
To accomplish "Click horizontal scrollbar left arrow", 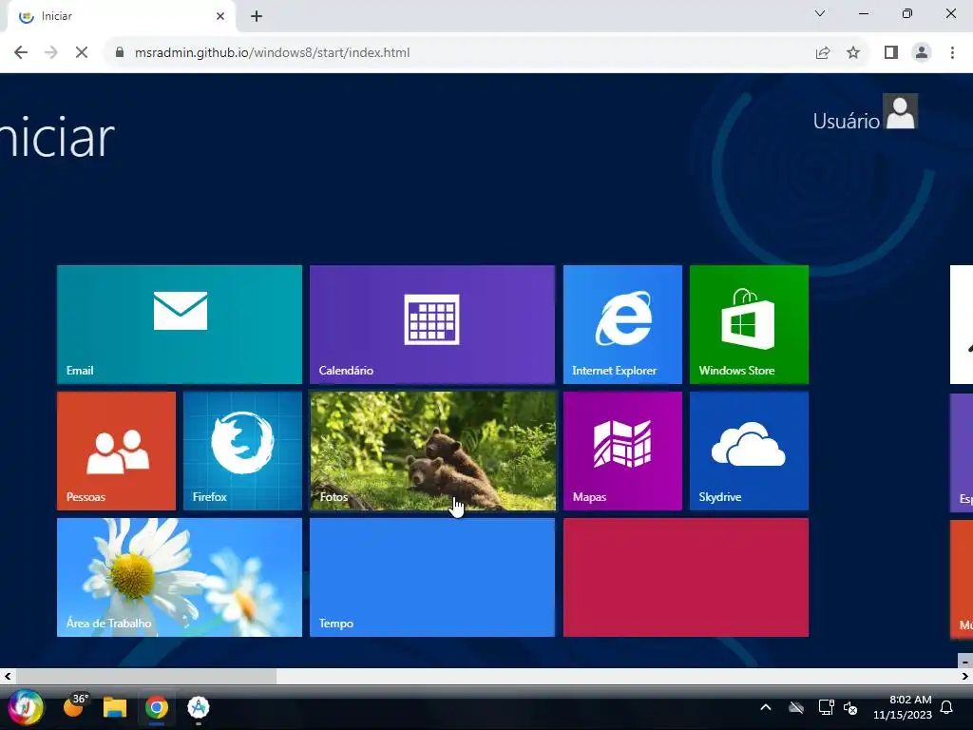I will click(x=8, y=676).
